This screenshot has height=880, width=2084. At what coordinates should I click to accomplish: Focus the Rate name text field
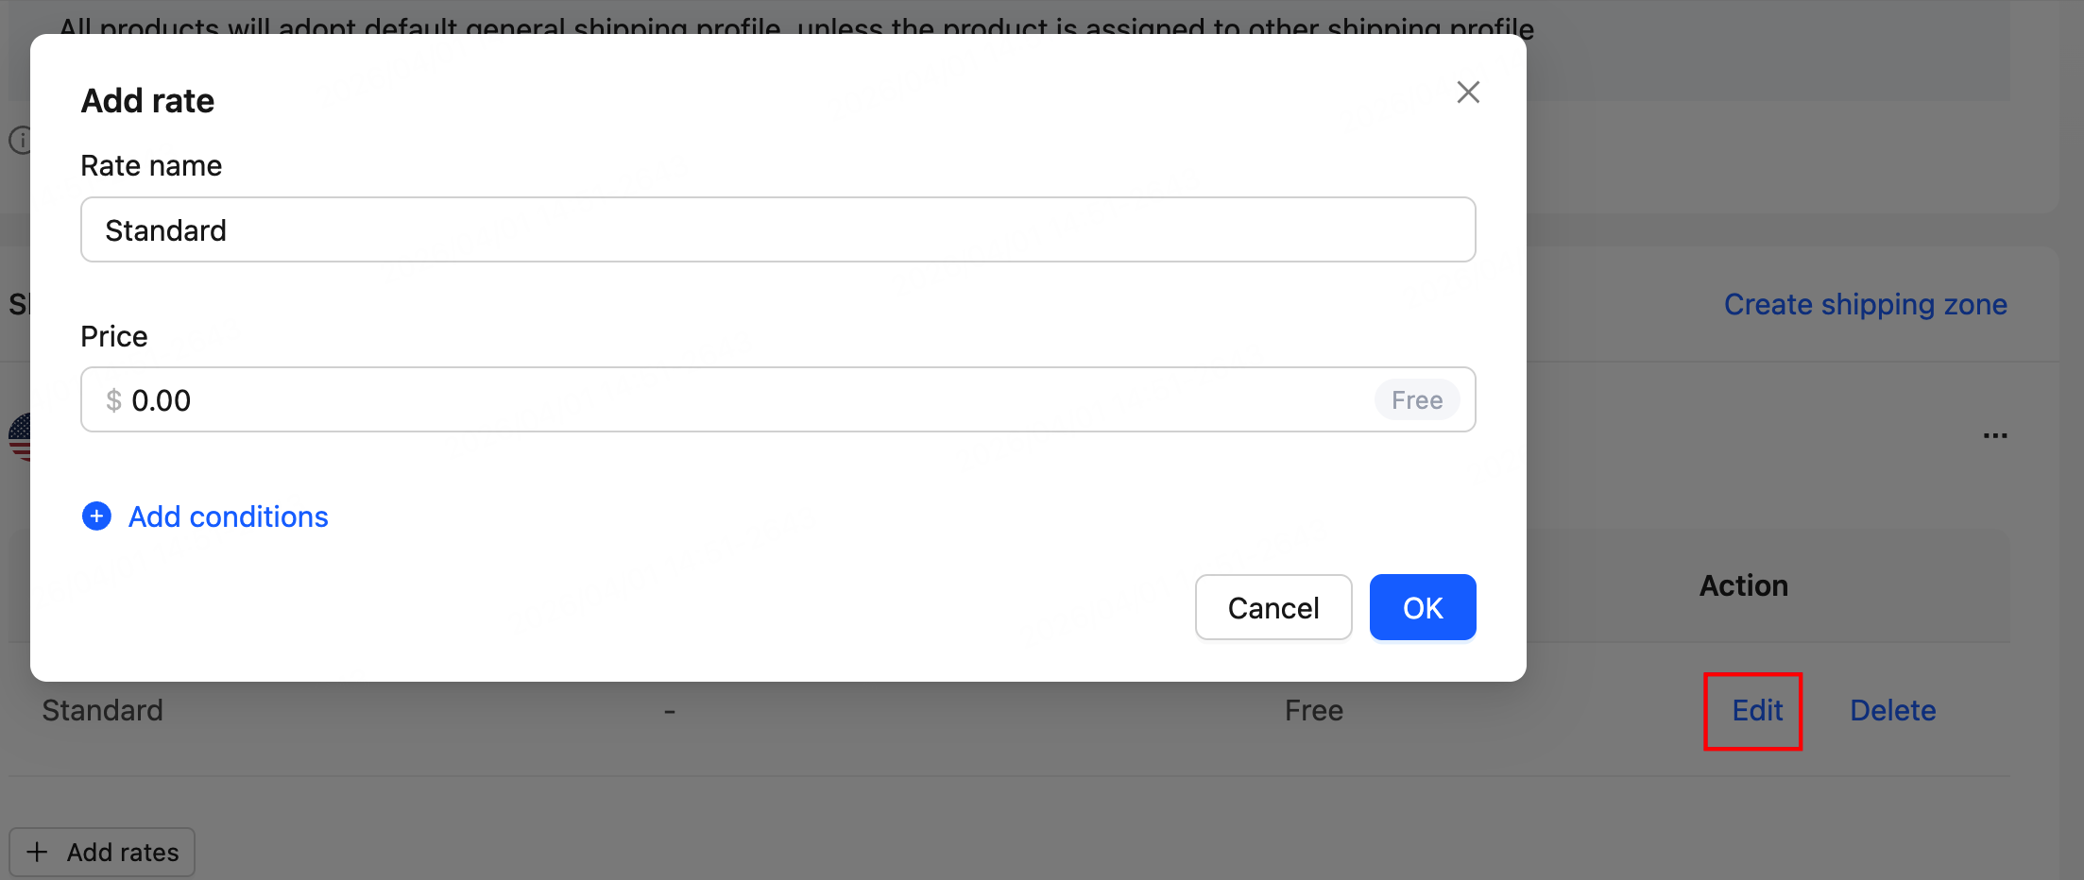click(x=777, y=230)
